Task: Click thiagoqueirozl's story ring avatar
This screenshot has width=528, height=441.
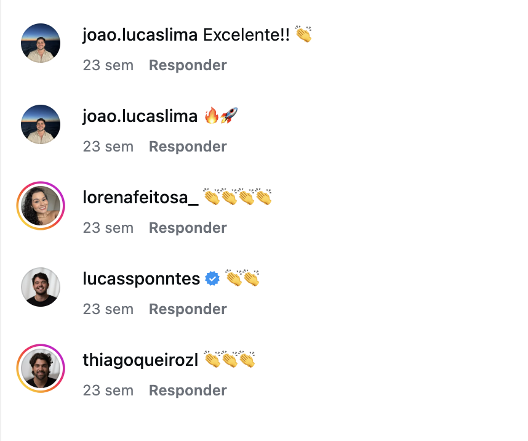Action: click(x=40, y=368)
